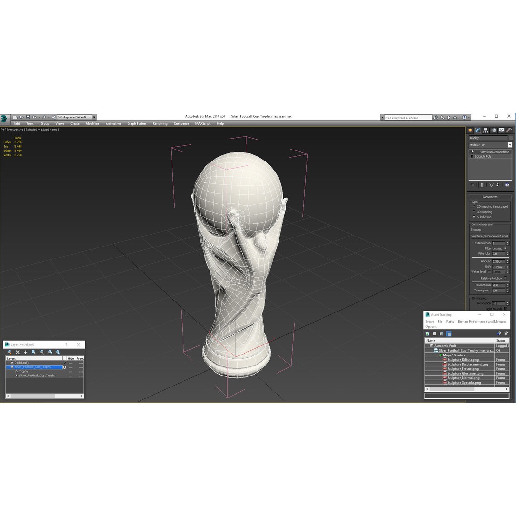This screenshot has width=516, height=516.
Task: Open the Graph Editors menu
Action: click(x=137, y=124)
